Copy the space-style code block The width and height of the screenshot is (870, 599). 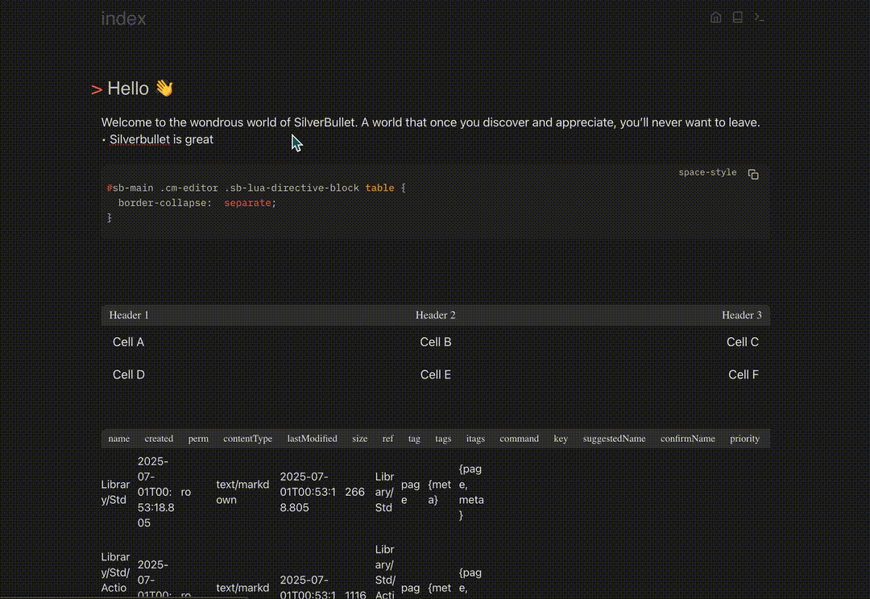click(753, 174)
